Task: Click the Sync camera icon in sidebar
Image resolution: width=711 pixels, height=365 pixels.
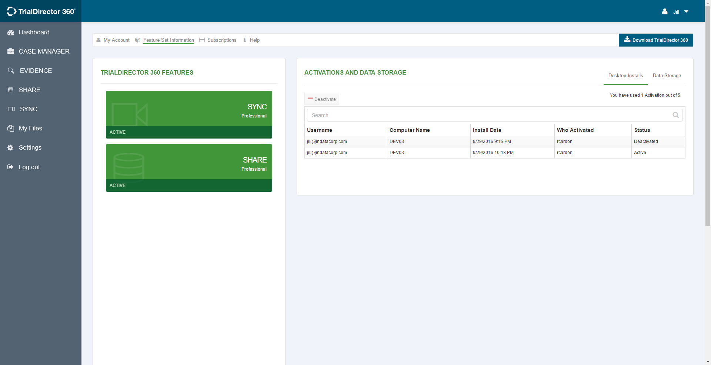Action: tap(11, 109)
